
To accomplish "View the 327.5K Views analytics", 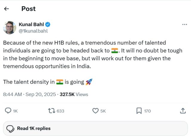I will pyautogui.click(x=74, y=94).
